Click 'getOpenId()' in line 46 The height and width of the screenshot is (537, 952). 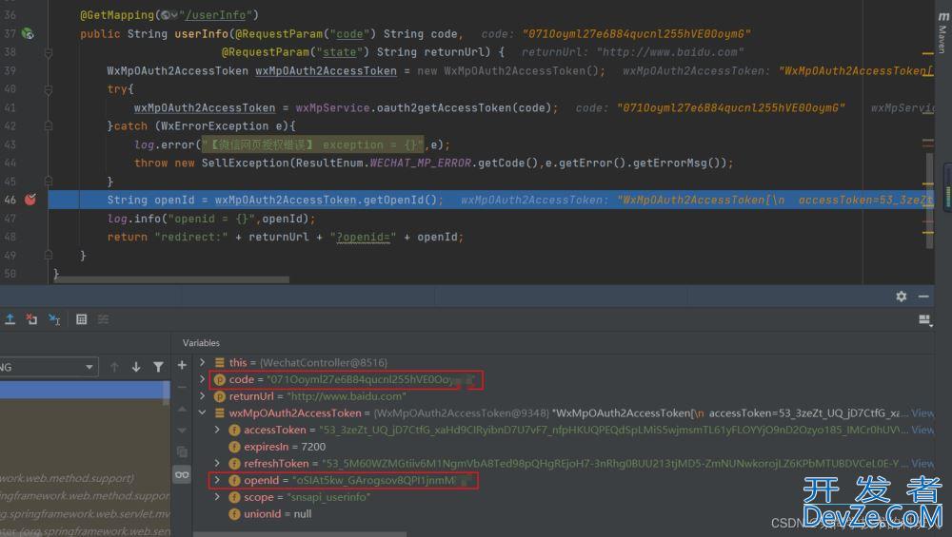(x=400, y=200)
